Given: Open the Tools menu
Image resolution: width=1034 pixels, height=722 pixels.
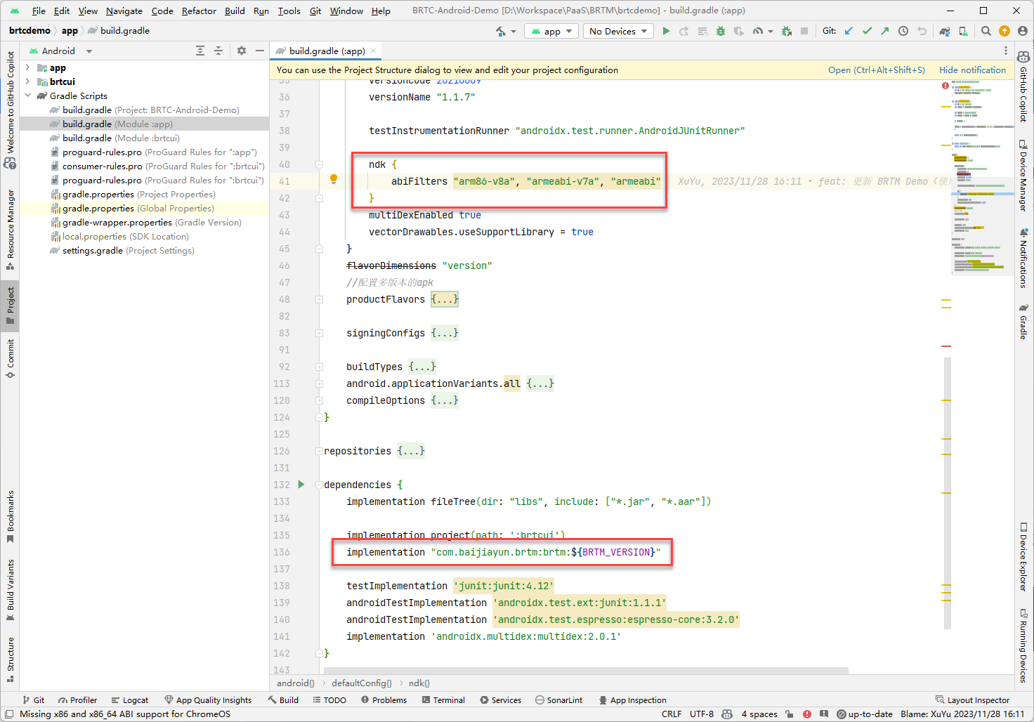Looking at the screenshot, I should click(x=289, y=11).
